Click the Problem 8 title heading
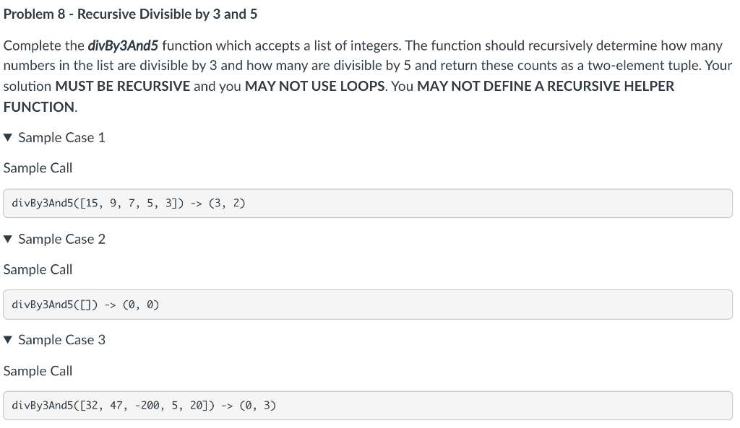Viewport: 740px width, 428px height. [130, 14]
